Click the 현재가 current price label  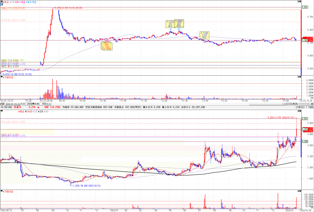[x=18, y=107]
